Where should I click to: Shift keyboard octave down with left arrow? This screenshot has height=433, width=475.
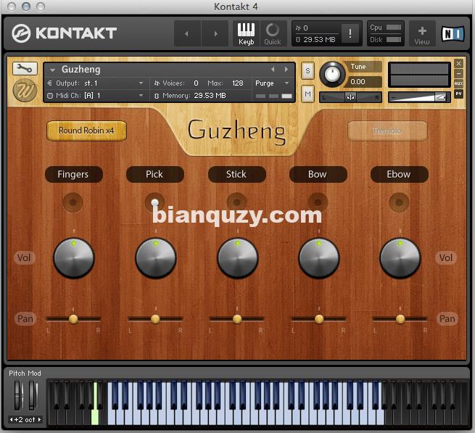[11, 420]
